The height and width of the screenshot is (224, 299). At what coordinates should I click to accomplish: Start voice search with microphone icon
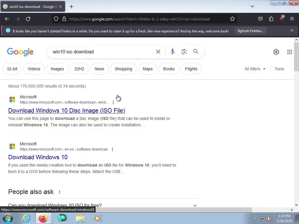coord(172,52)
